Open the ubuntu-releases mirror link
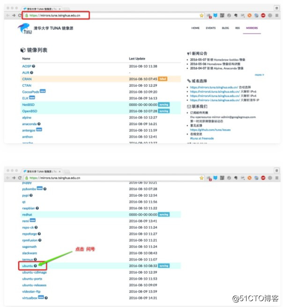Viewport: 283px width, 307px height. point(34,285)
